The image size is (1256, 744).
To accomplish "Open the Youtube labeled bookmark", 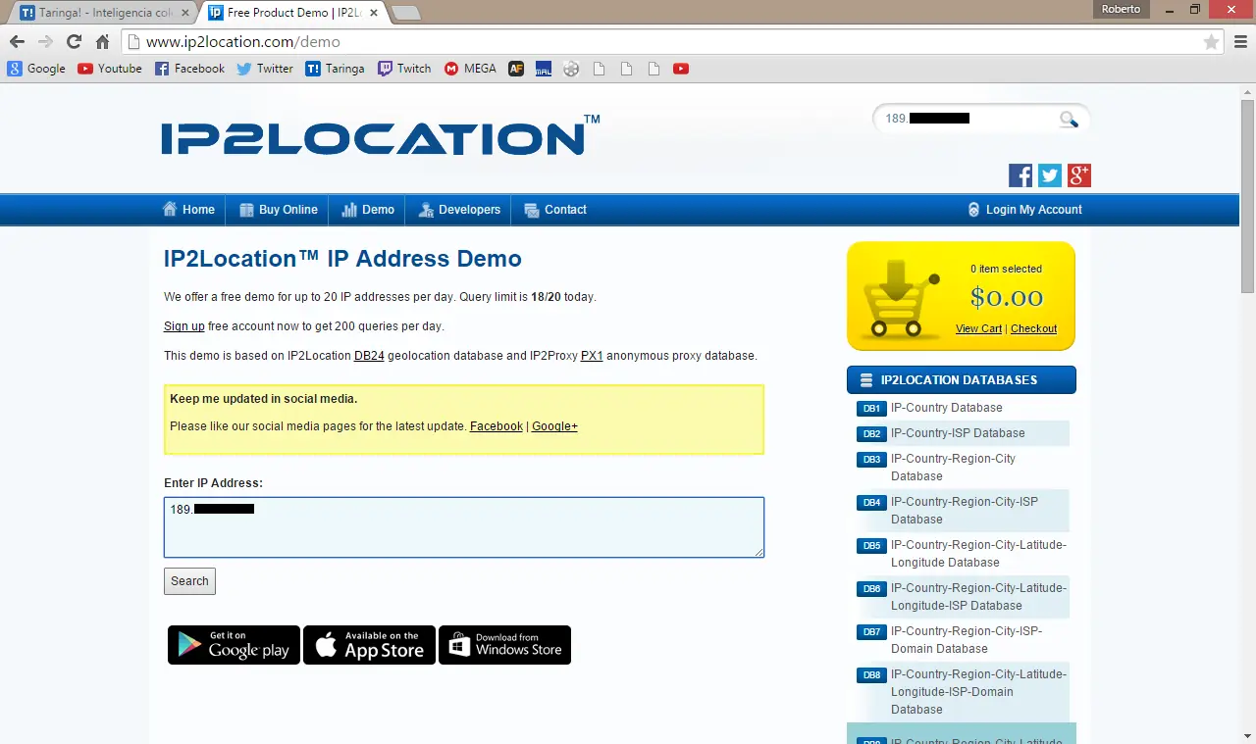I will [x=110, y=69].
